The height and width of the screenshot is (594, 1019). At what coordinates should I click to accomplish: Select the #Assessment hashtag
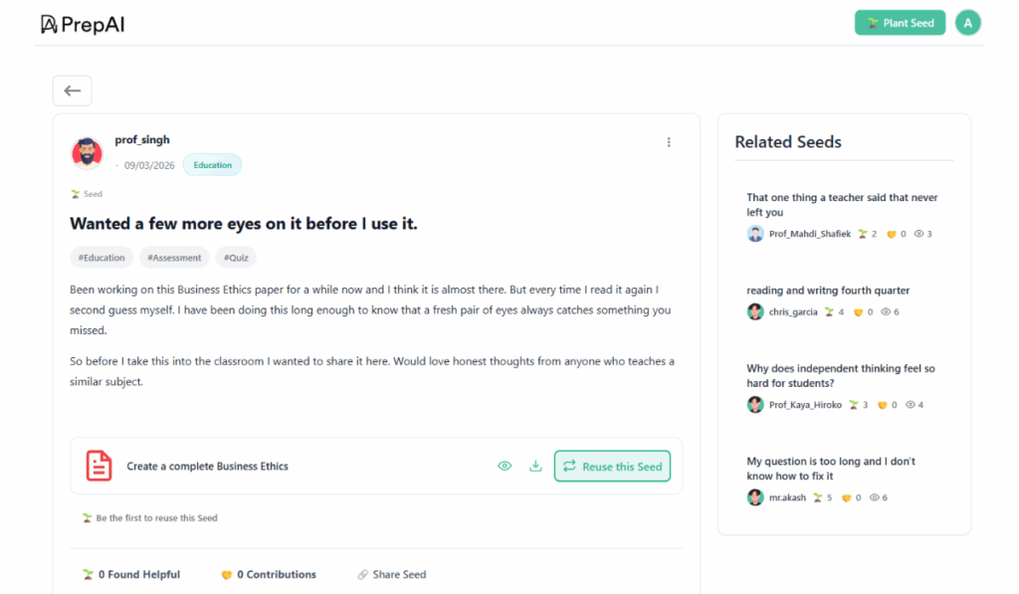pos(174,258)
